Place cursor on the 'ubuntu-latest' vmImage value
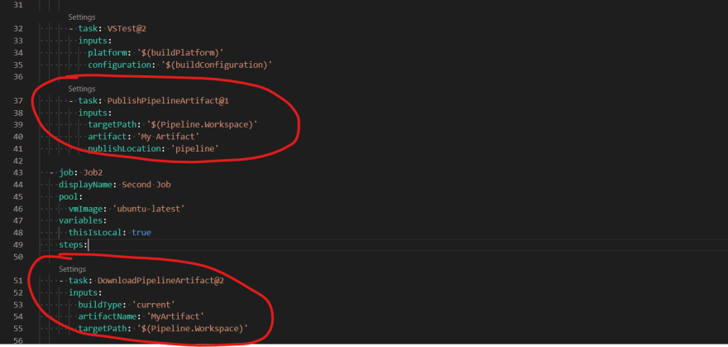The image size is (728, 347). (x=152, y=209)
